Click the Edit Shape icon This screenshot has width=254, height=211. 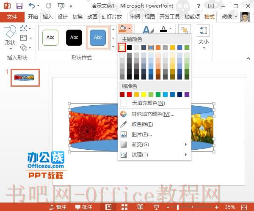24,28
